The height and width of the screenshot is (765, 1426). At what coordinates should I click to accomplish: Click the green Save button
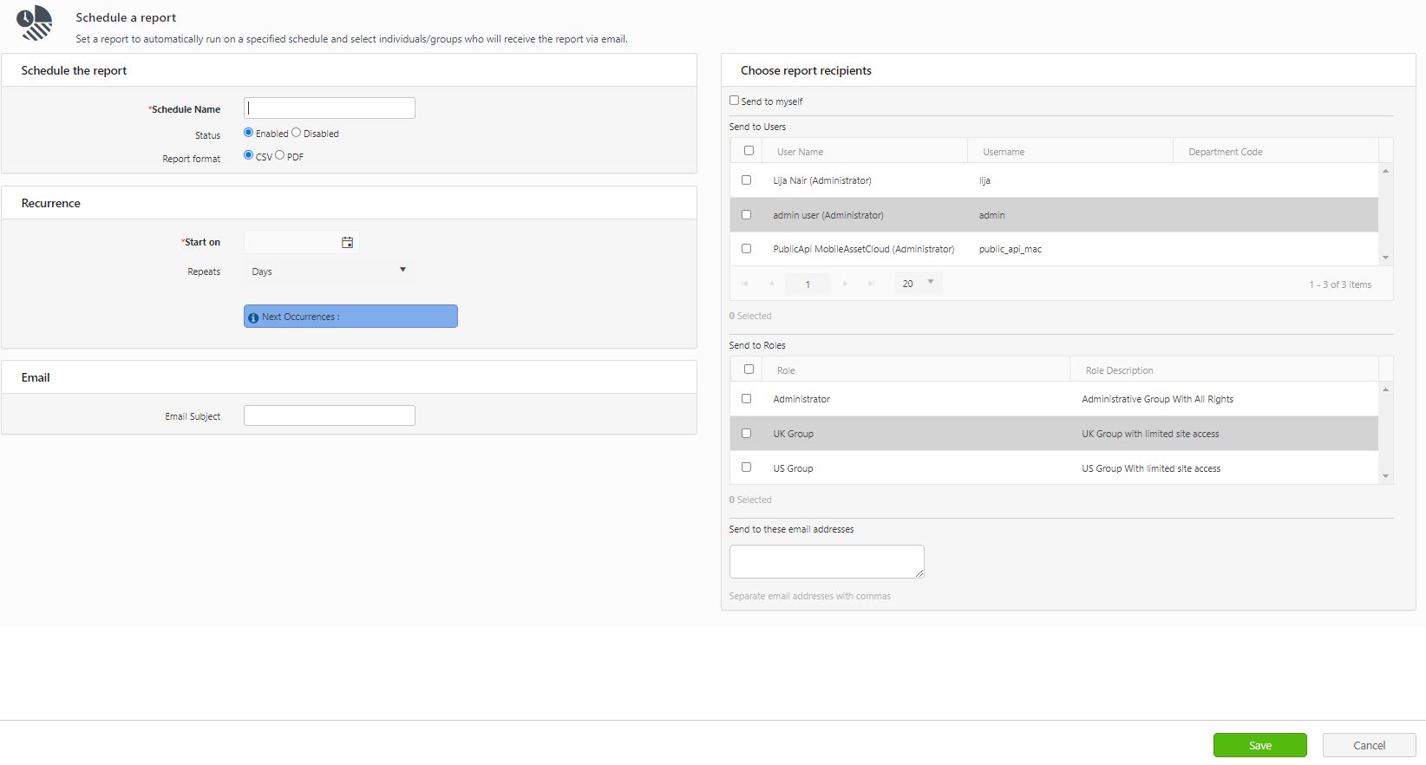[x=1259, y=745]
